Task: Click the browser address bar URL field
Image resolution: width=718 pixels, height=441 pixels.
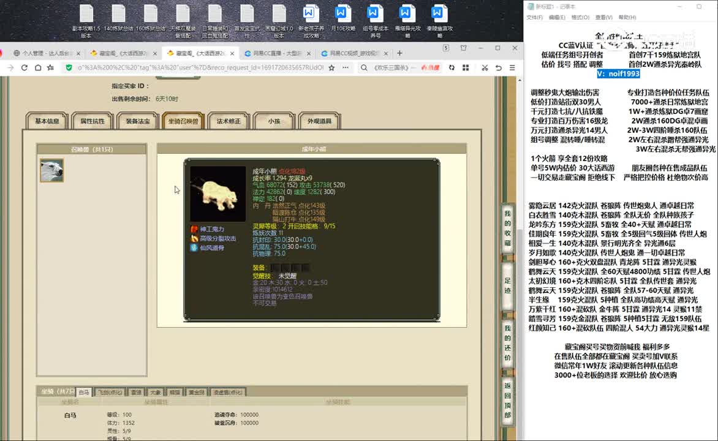Action: 200,68
